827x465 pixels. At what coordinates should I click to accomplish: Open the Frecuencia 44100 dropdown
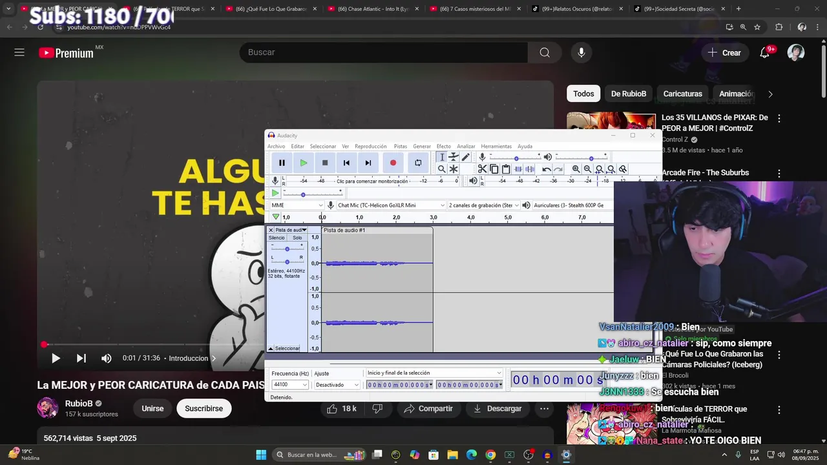pyautogui.click(x=290, y=385)
